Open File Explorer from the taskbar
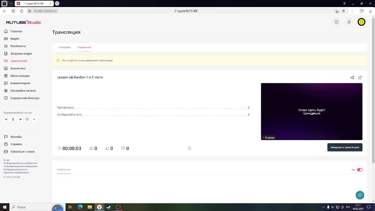 pos(90,207)
